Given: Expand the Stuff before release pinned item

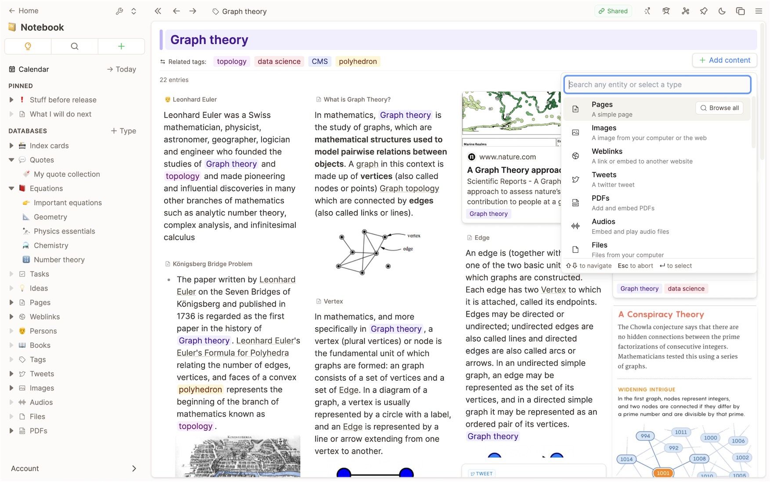Looking at the screenshot, I should (x=11, y=100).
